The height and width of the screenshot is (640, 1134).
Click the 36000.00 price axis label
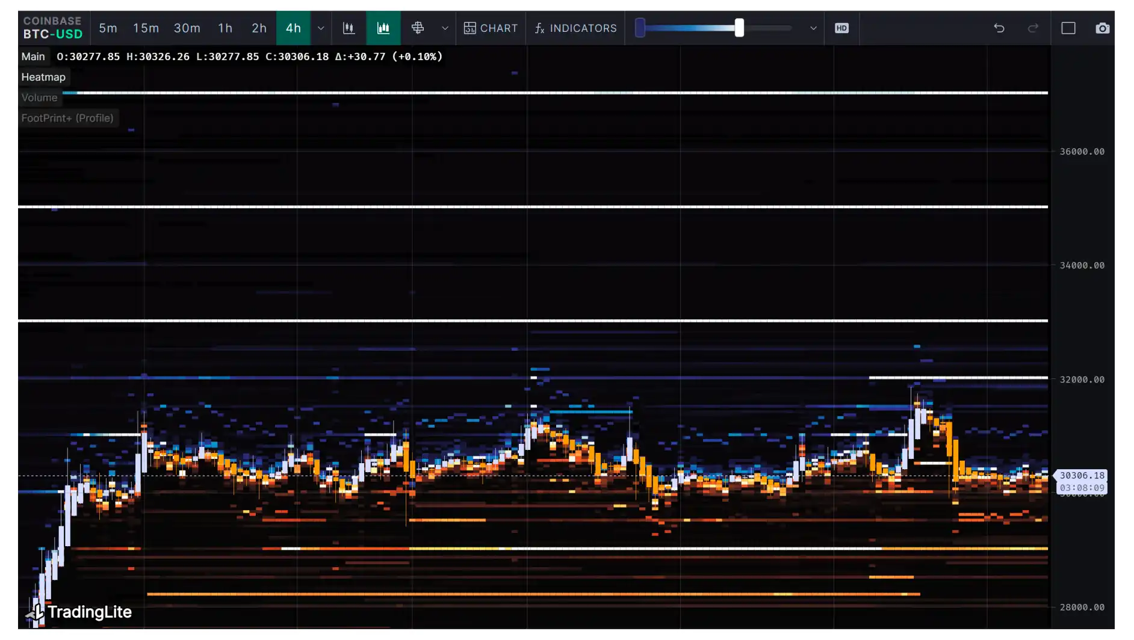(x=1082, y=152)
